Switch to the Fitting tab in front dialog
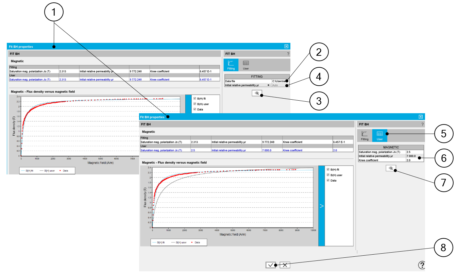The width and height of the screenshot is (457, 272). 365,135
